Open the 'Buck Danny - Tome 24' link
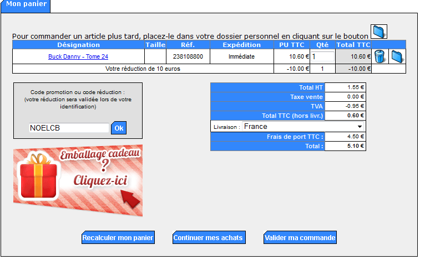Image resolution: width=430 pixels, height=265 pixels. (x=78, y=56)
